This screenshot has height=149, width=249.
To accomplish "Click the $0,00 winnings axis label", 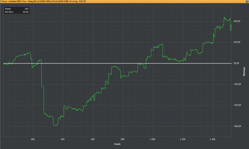I will 236,63.
